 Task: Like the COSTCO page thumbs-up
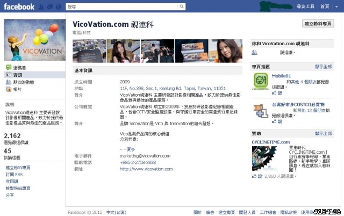[277, 121]
